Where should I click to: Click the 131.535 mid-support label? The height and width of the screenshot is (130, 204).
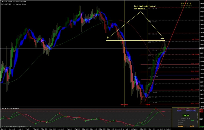153,97
